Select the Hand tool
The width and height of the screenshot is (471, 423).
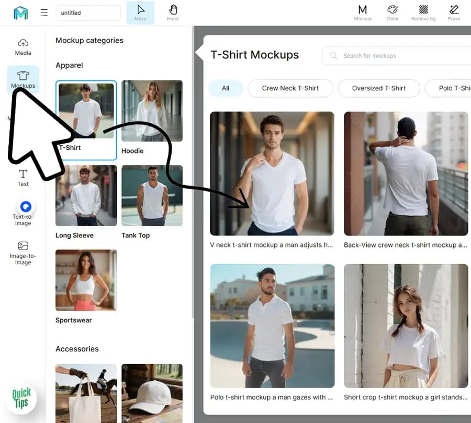[x=173, y=13]
